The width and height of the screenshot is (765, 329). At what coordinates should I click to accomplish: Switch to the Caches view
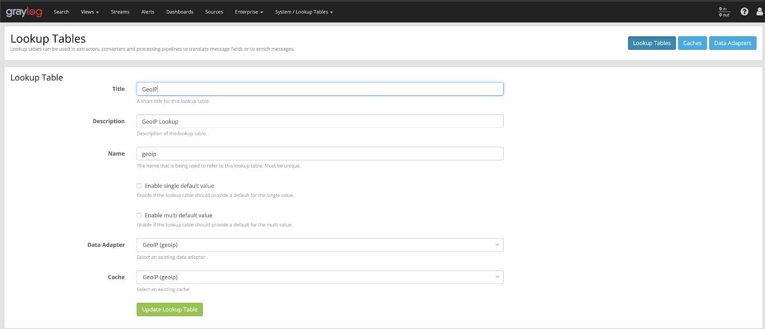coord(692,43)
